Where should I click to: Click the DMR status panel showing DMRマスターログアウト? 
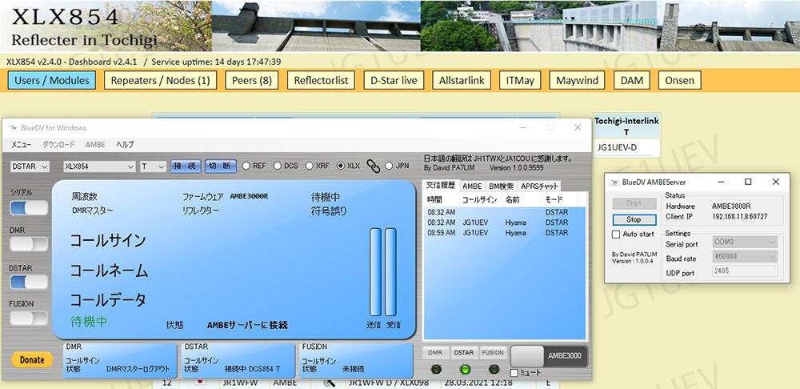pyautogui.click(x=120, y=360)
